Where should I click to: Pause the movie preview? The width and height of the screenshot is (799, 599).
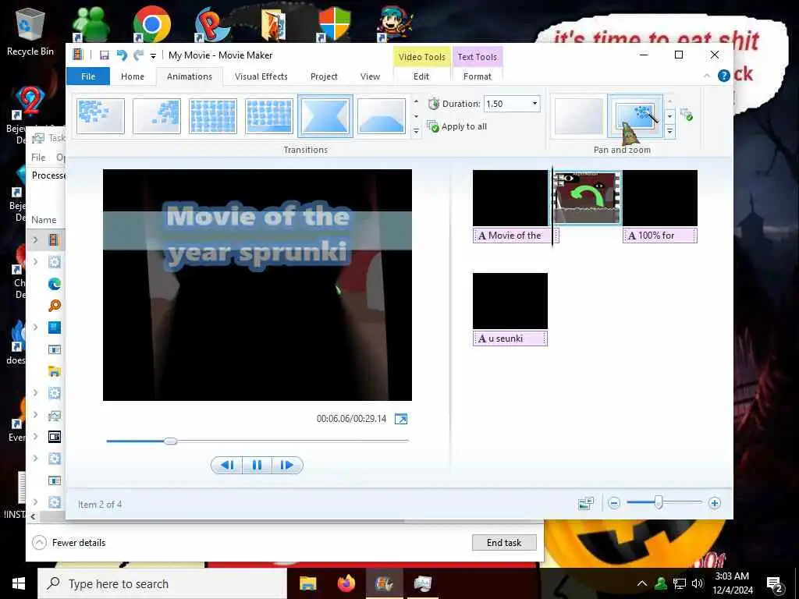tap(257, 465)
